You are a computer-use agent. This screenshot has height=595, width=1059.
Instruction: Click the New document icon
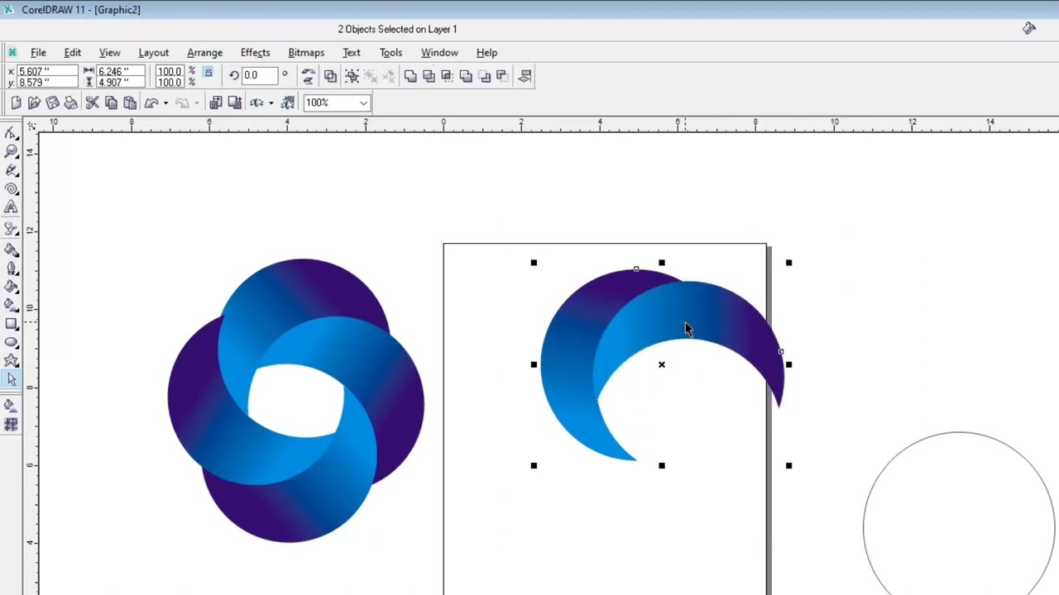click(x=16, y=102)
